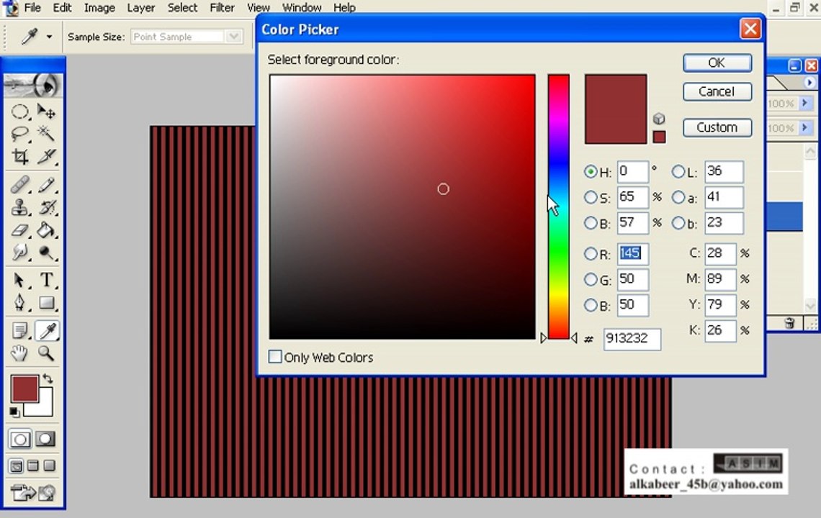Confirm the color with OK
The image size is (821, 518).
click(x=717, y=63)
